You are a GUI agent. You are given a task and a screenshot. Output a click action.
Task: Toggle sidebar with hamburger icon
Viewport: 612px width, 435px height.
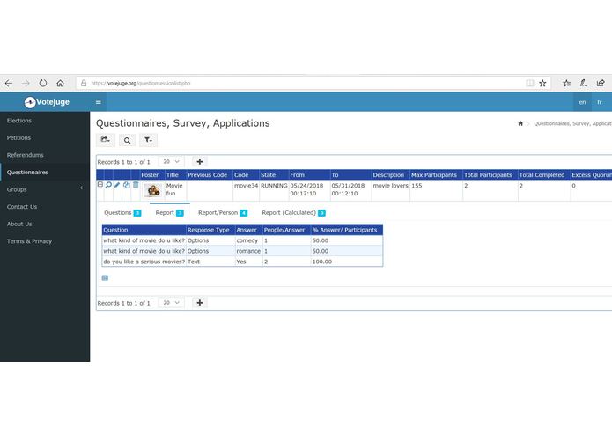tap(99, 102)
